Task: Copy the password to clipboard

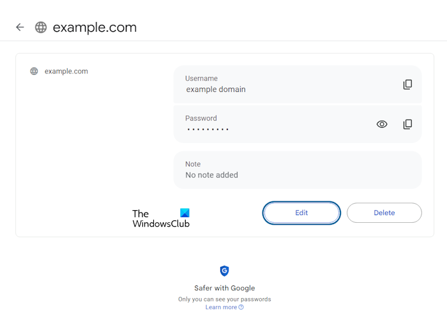Action: click(407, 125)
